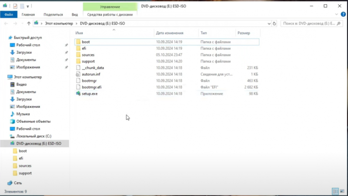Open the setup.exe application file

pyautogui.click(x=89, y=94)
